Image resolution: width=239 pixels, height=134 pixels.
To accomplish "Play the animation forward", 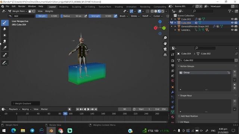I will [89, 109].
